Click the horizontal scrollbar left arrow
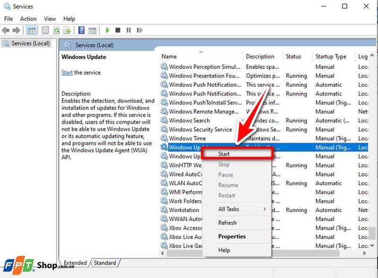The height and width of the screenshot is (278, 378). (x=163, y=253)
